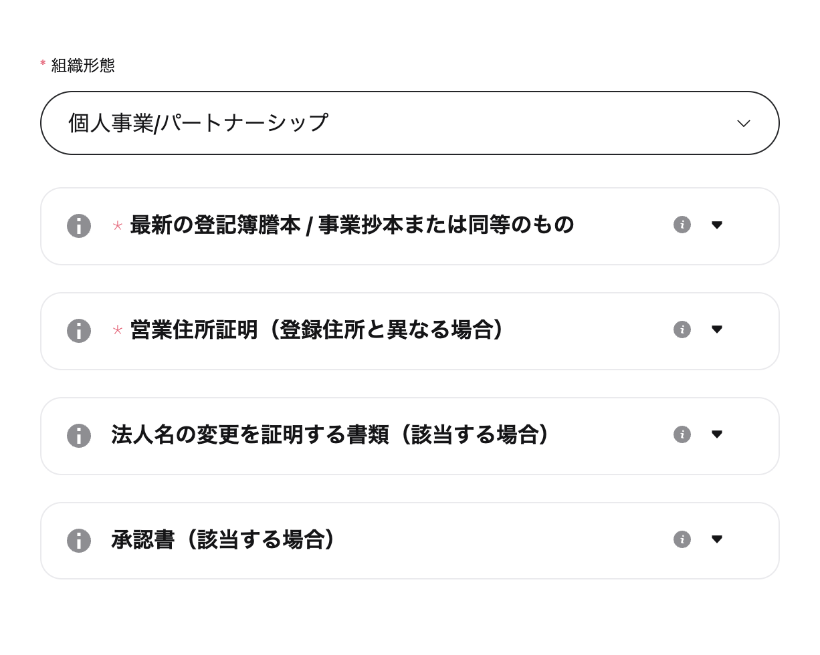
Task: Show the small info tooltip for the 最新の登記簿謄本 row
Action: pos(682,225)
